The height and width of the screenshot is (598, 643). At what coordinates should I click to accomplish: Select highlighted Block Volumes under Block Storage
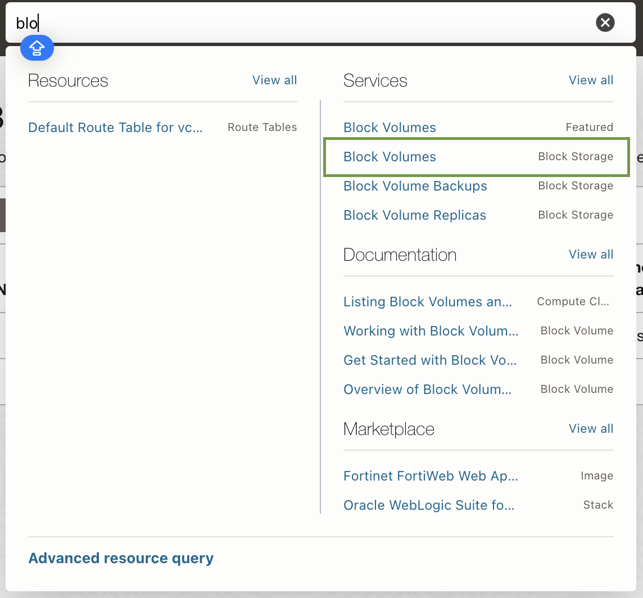click(x=390, y=157)
